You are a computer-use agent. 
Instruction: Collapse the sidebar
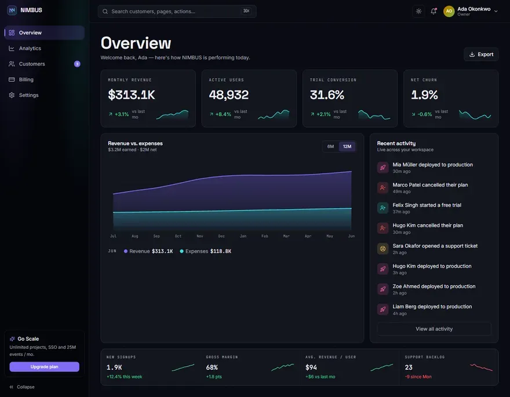click(x=22, y=387)
